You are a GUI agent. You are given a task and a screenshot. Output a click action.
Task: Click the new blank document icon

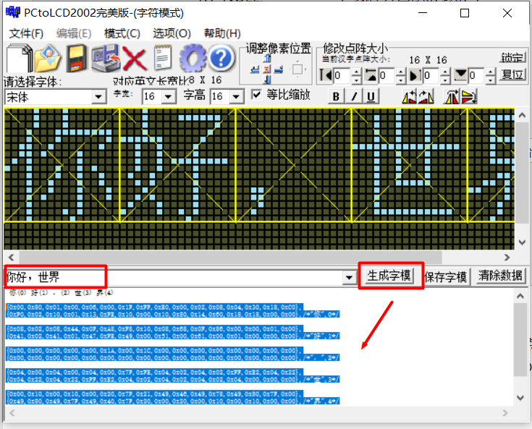click(19, 59)
